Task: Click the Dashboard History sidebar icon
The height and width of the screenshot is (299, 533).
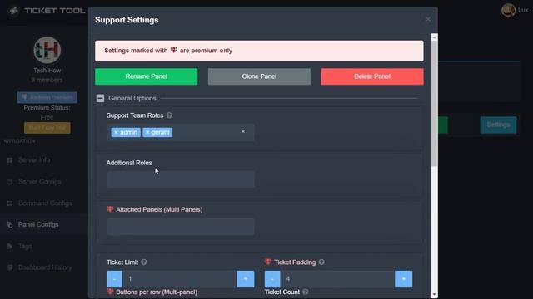Action: click(9, 267)
